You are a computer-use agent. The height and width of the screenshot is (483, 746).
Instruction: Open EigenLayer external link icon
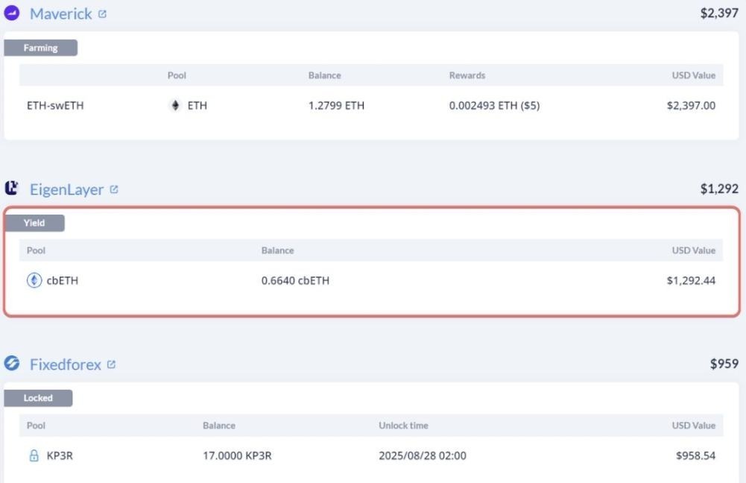point(114,189)
